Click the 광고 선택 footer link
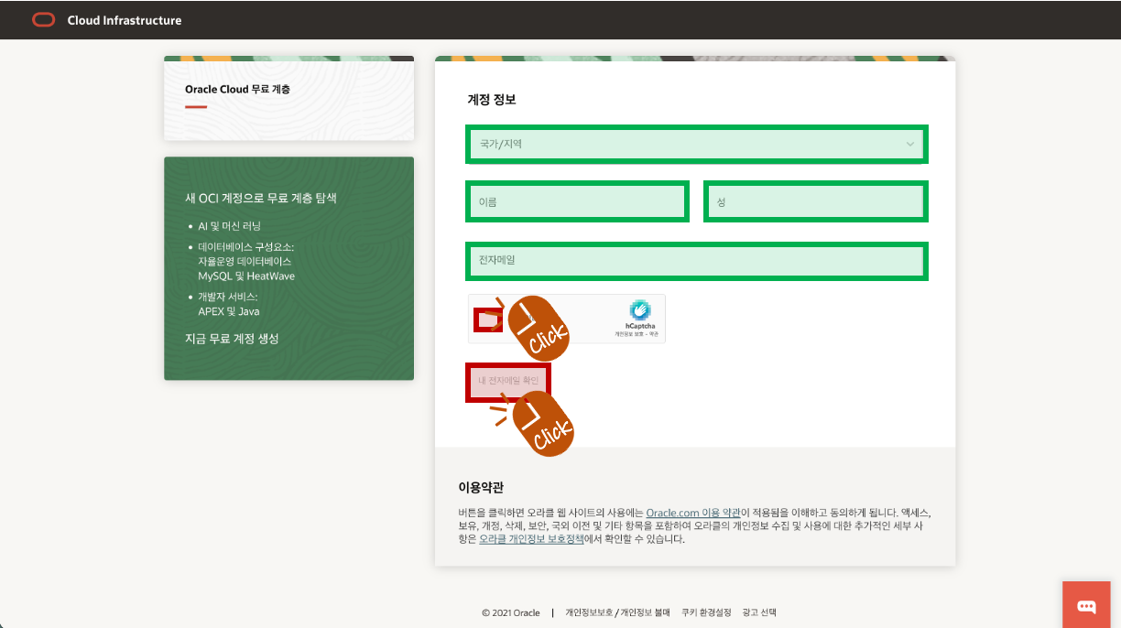The width and height of the screenshot is (1121, 628). (759, 612)
